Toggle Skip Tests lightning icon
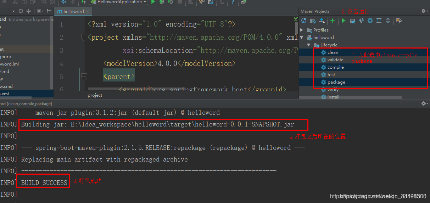This screenshot has width=430, height=203. click(370, 21)
